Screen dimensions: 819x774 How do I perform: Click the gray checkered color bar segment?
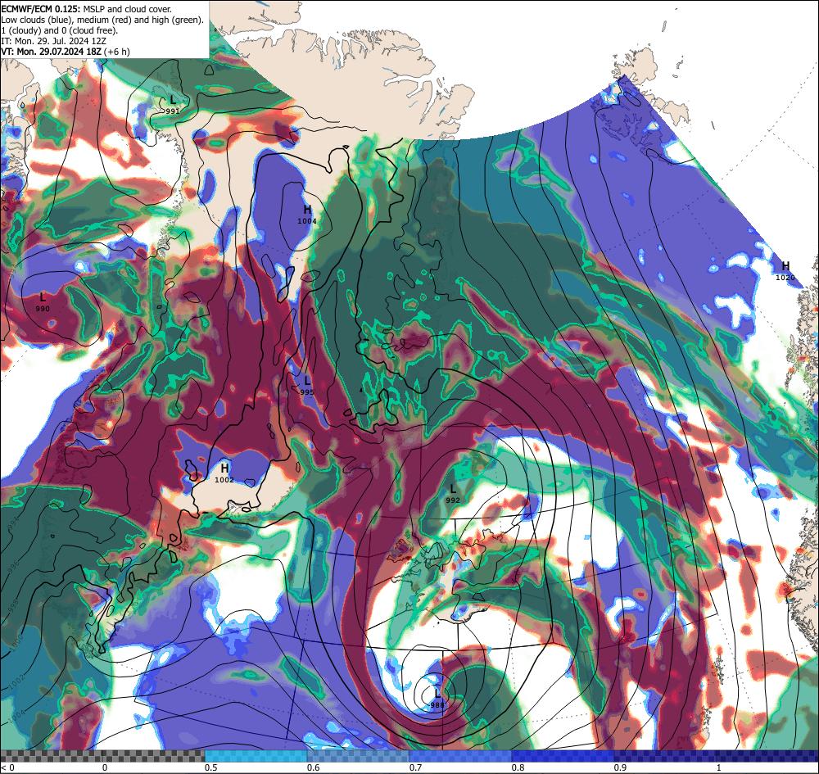103,756
